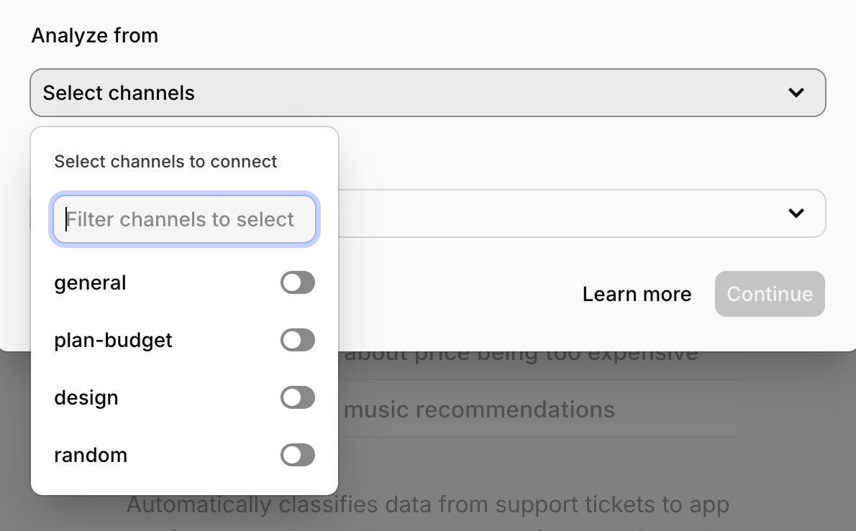
Task: Select the random channel label
Action: pyautogui.click(x=91, y=455)
